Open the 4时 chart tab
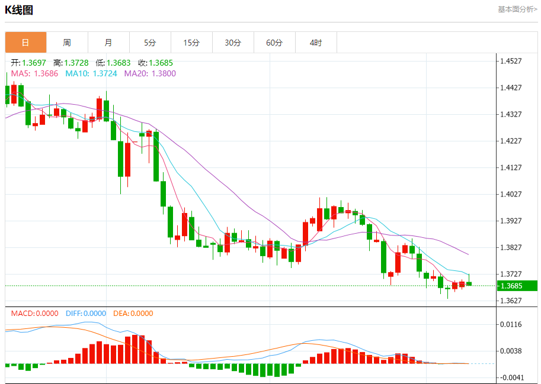 coord(316,43)
